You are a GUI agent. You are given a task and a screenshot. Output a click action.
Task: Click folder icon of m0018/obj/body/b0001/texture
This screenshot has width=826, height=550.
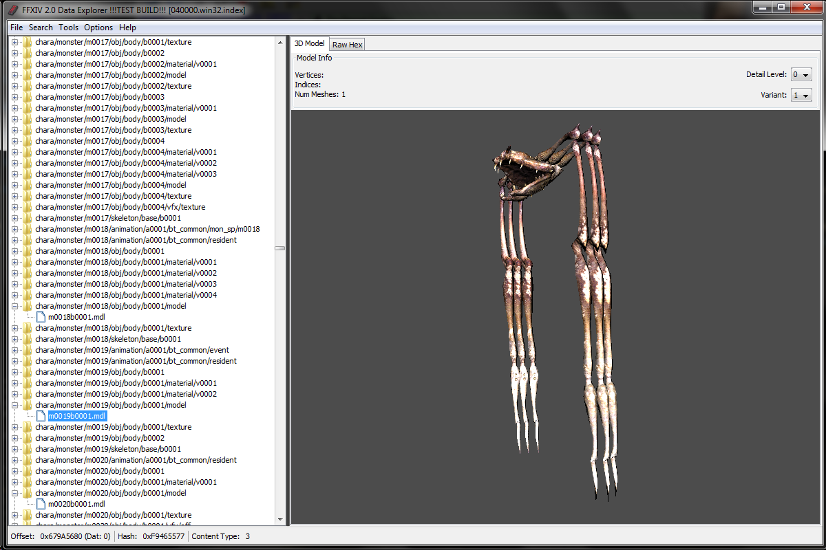pyautogui.click(x=28, y=328)
